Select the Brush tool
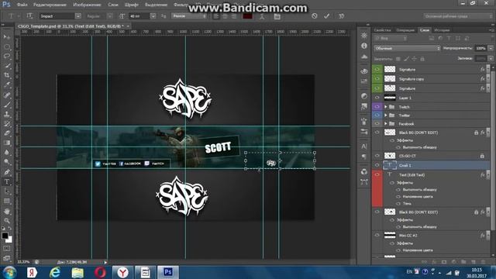 point(7,105)
